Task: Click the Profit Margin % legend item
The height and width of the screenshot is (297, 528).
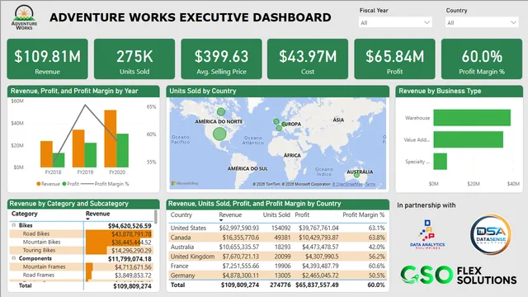Action: 105,184
